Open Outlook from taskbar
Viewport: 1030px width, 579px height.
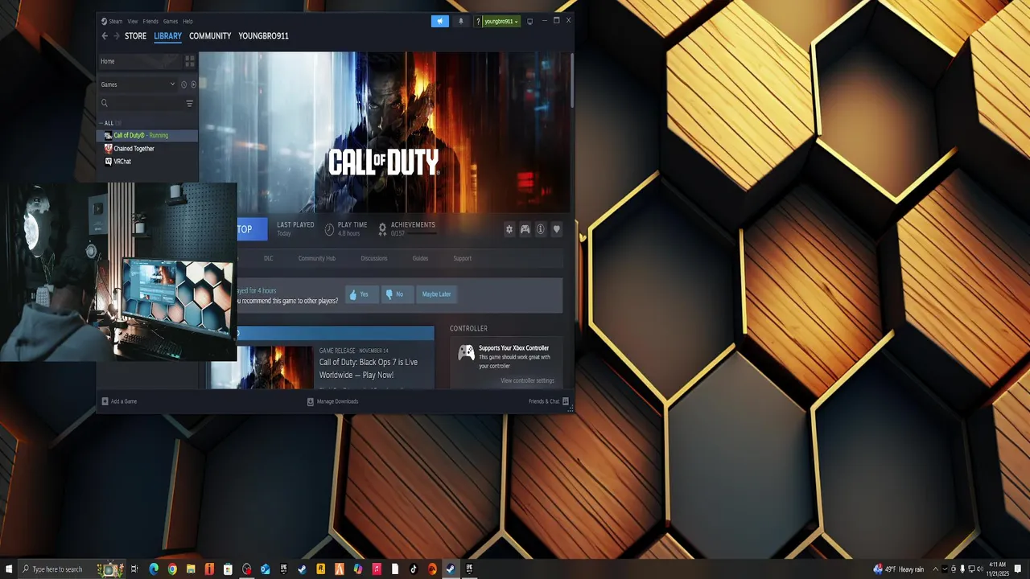click(265, 569)
